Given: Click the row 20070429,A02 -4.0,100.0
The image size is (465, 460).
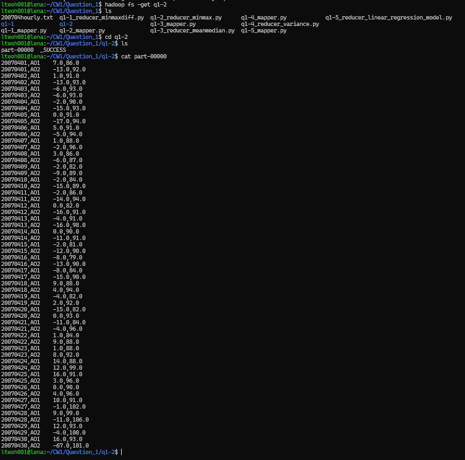Looking at the screenshot, I should pyautogui.click(x=43, y=433).
